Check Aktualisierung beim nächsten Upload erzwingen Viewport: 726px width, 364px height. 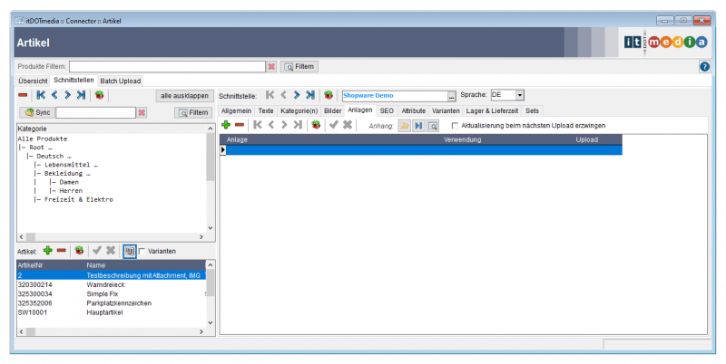click(455, 125)
